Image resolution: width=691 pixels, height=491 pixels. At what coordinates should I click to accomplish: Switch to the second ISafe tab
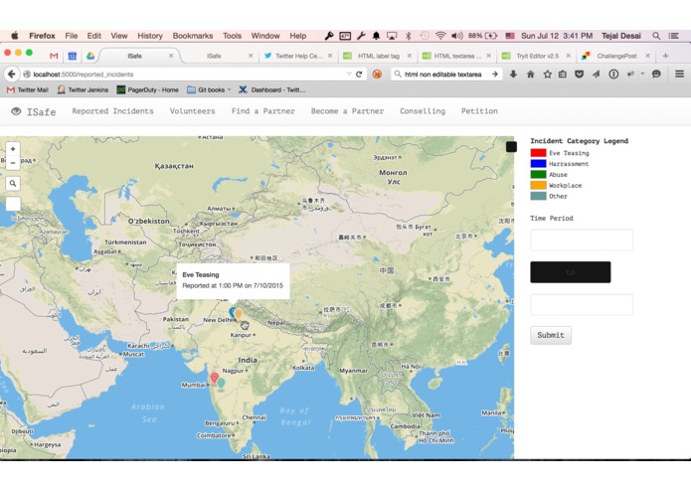219,56
